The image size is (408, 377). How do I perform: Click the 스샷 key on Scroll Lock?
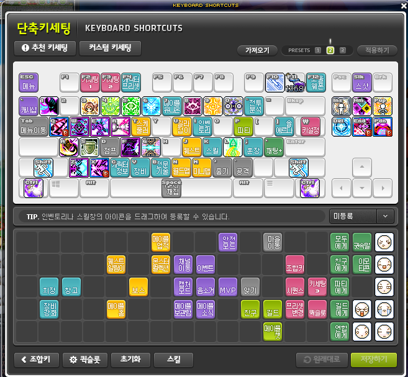tap(362, 83)
